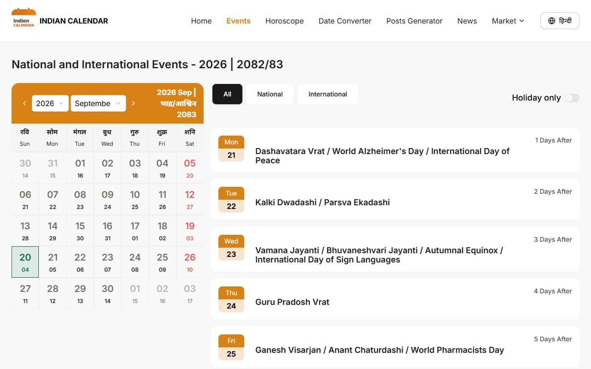Open the News navigation link
Viewport: 591px width, 369px height.
pyautogui.click(x=467, y=21)
